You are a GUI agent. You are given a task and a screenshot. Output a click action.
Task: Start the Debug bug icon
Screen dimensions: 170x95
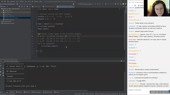click(x=98, y=4)
